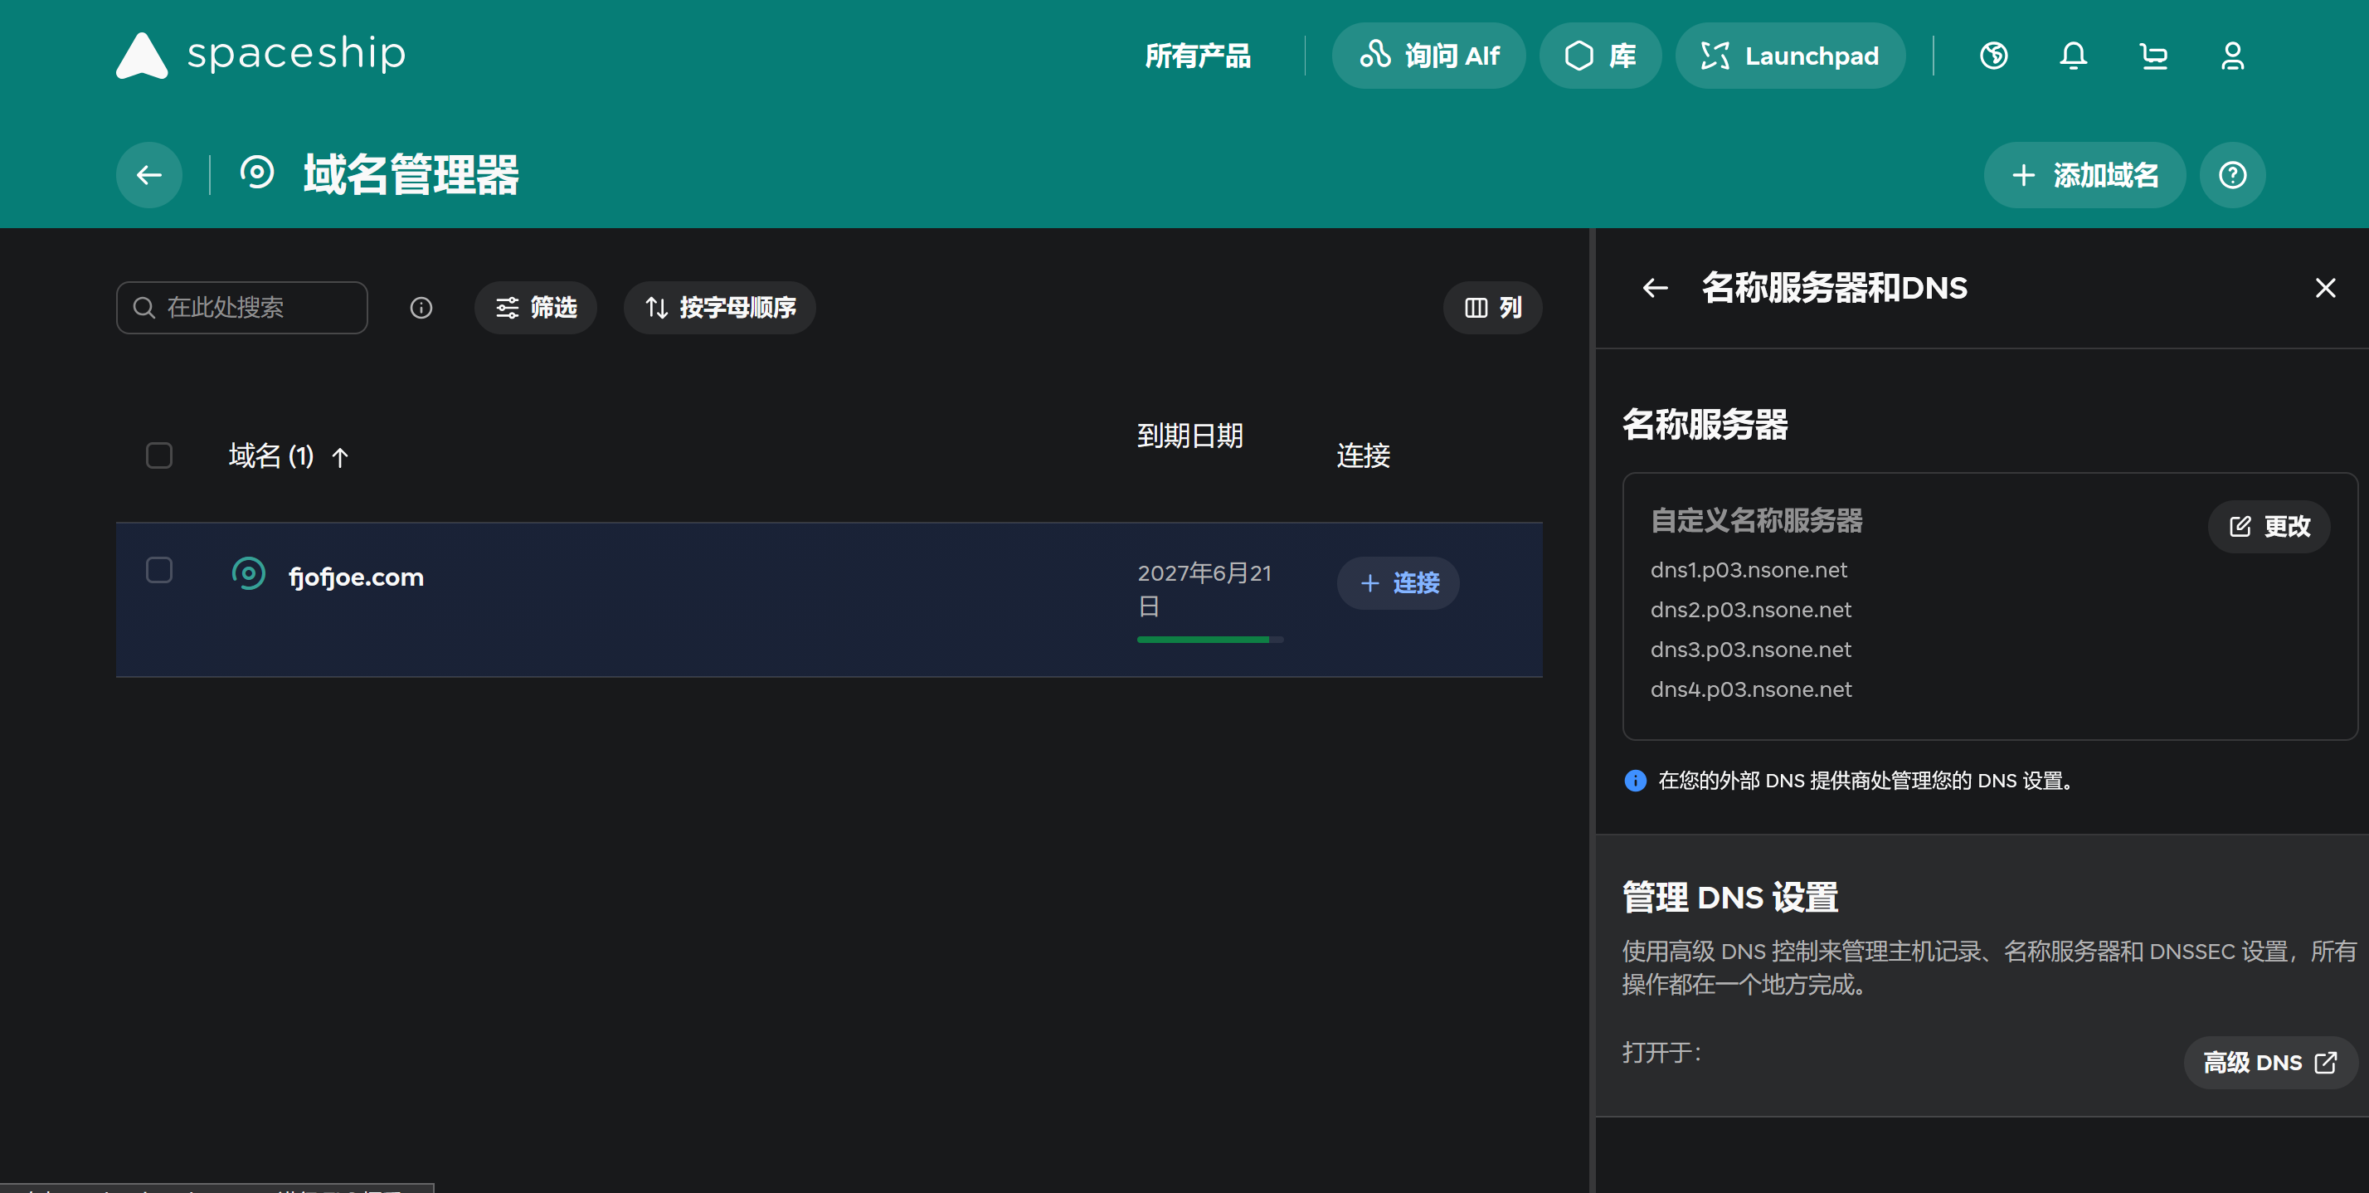Viewport: 2369px width, 1193px height.
Task: Open the shopping cart icon
Action: click(x=2153, y=56)
